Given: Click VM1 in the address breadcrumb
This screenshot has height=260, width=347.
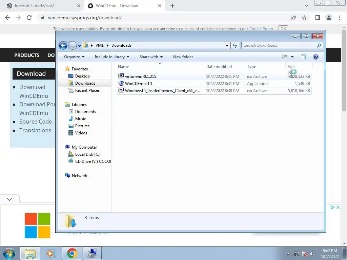Looking at the screenshot, I should click(x=99, y=45).
